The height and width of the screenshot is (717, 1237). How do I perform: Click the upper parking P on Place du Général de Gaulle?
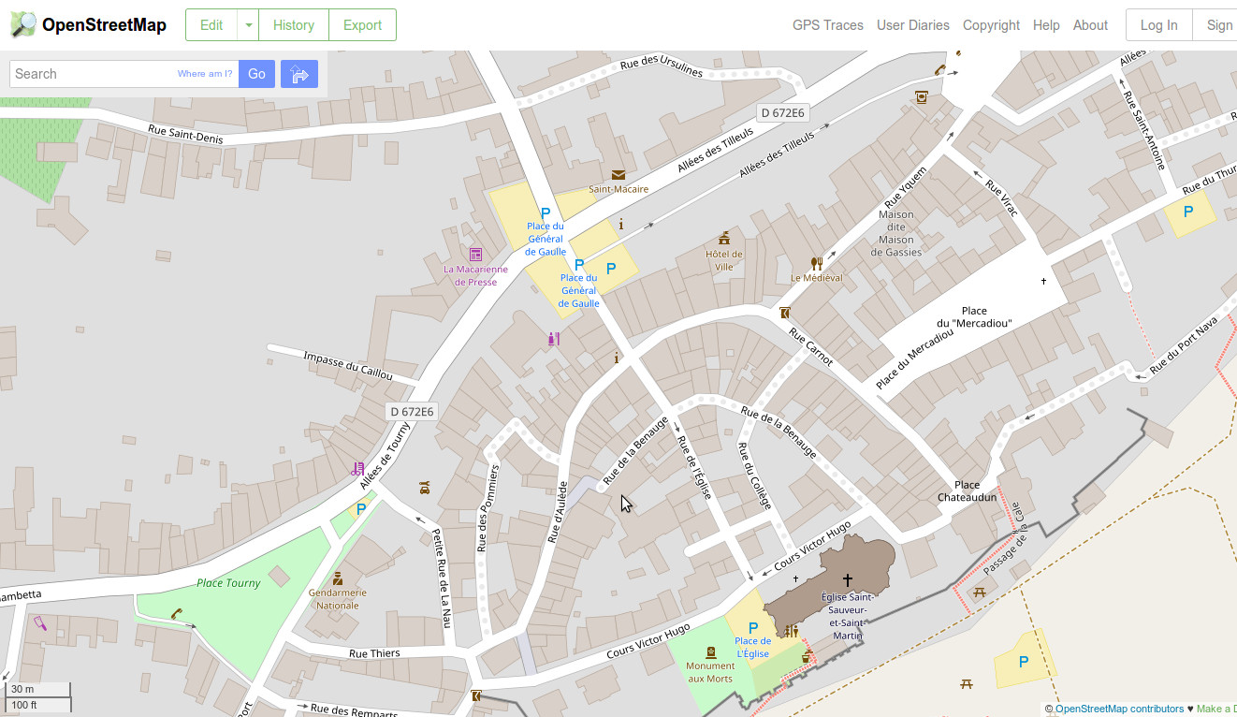[546, 214]
